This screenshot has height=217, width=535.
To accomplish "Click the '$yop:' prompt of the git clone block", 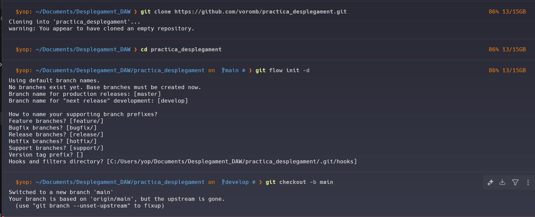I will pyautogui.click(x=24, y=12).
